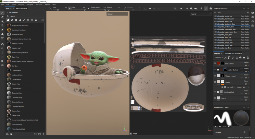The width and height of the screenshot is (255, 139).
Task: Open 2D viewport Material dropdown
Action: [x=200, y=14]
